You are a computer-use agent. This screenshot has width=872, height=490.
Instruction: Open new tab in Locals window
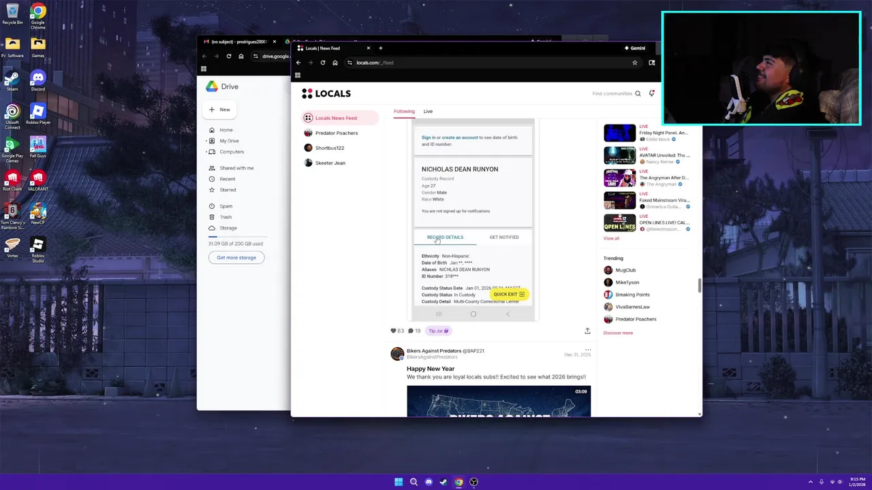click(x=380, y=48)
